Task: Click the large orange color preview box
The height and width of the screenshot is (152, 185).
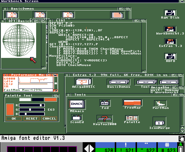Action: tap(10, 109)
